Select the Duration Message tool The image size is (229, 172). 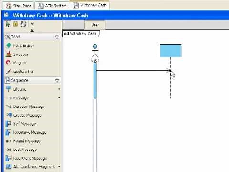tap(25, 107)
